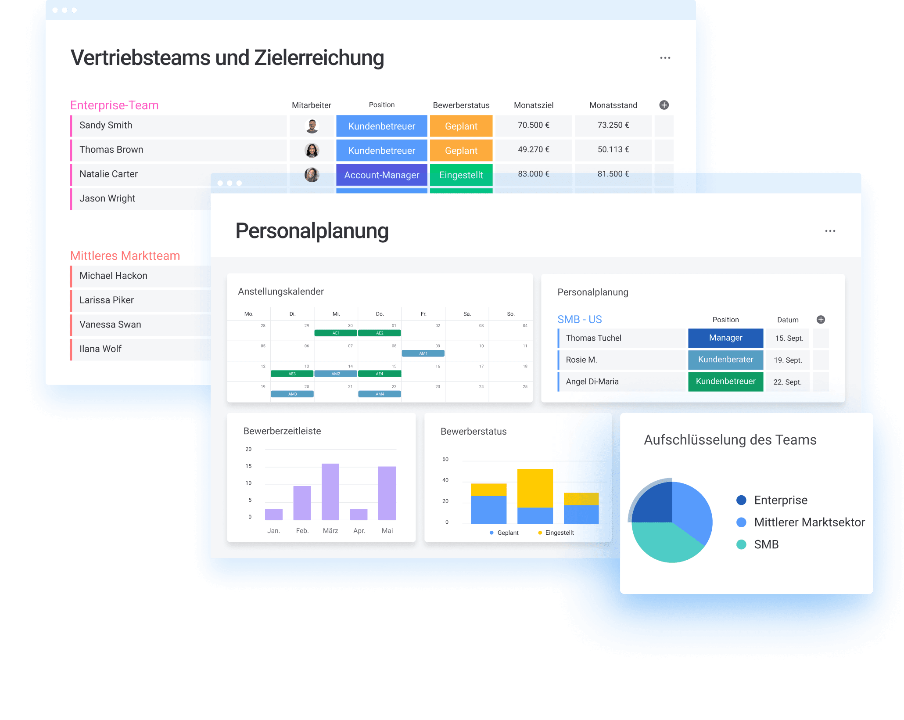Open the AE3 calendar event
Image resolution: width=904 pixels, height=720 pixels.
(292, 374)
